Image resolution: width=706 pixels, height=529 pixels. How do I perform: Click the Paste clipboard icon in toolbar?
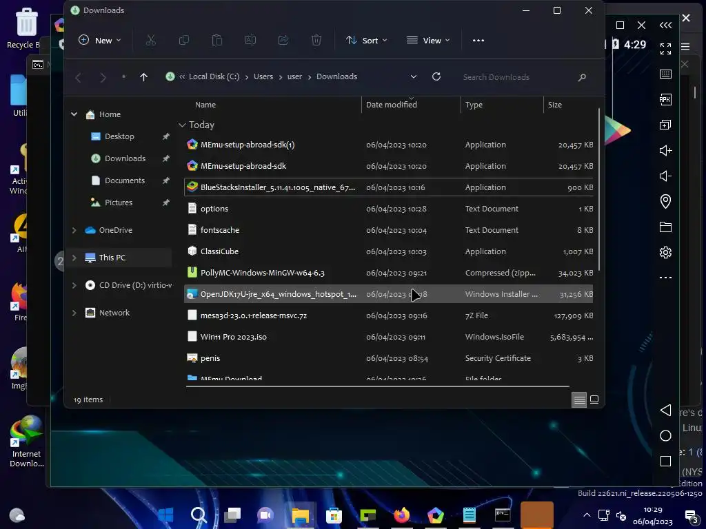pyautogui.click(x=217, y=41)
